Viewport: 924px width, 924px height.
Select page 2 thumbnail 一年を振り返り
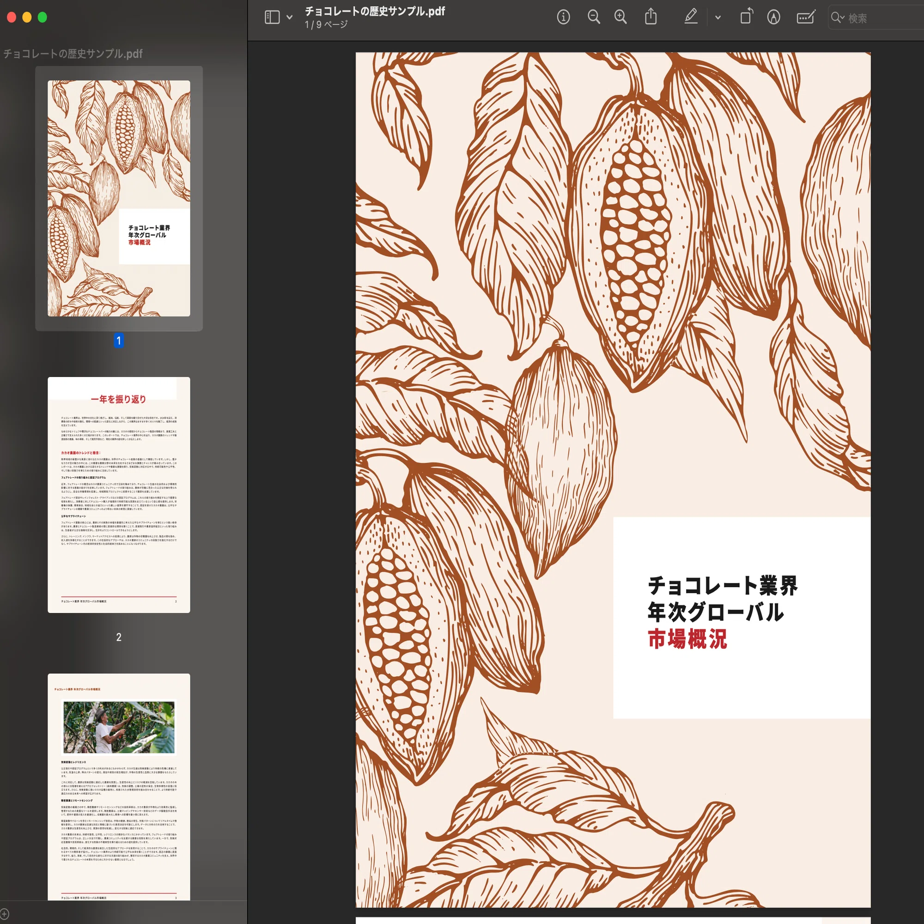[x=119, y=494]
